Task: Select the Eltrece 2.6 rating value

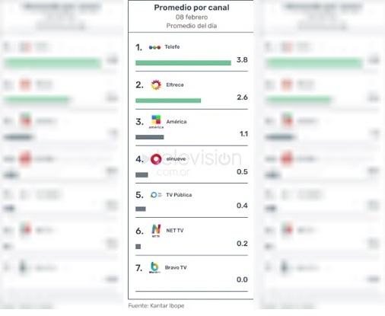Action: pos(242,97)
